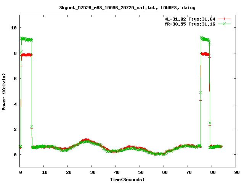Screen dimensions: 244x183
Task: Click the y-axis tick label '10'
Action: [x=14, y=28]
